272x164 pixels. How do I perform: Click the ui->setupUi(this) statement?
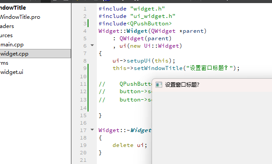(x=144, y=61)
